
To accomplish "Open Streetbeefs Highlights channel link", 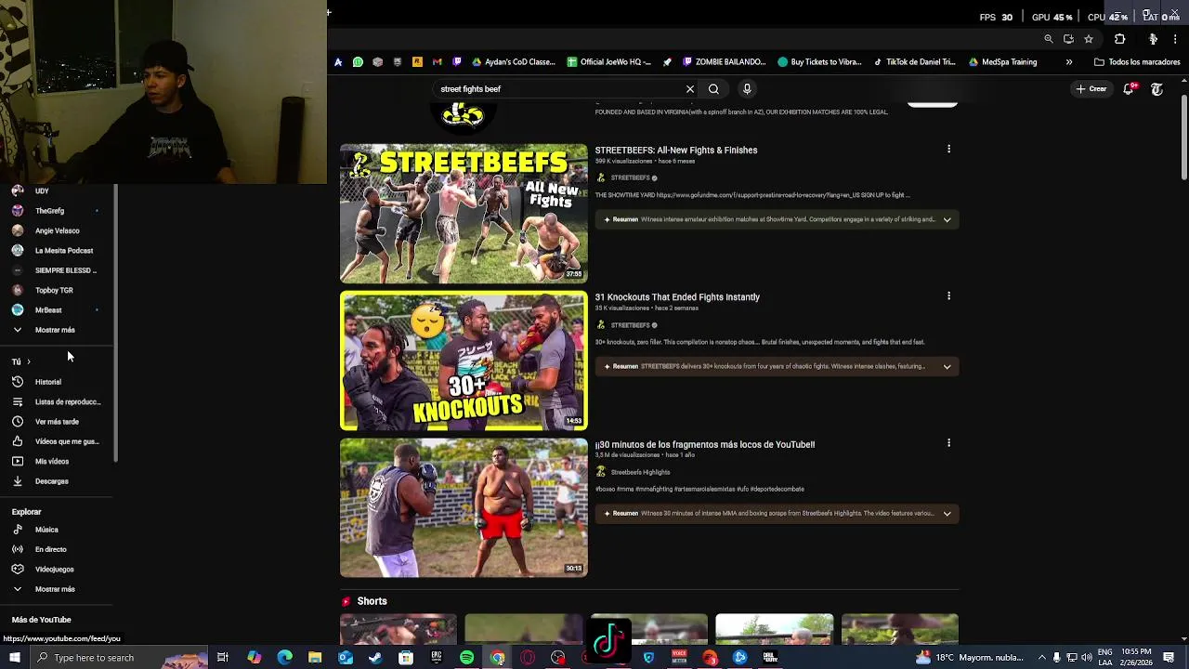I will tap(640, 472).
